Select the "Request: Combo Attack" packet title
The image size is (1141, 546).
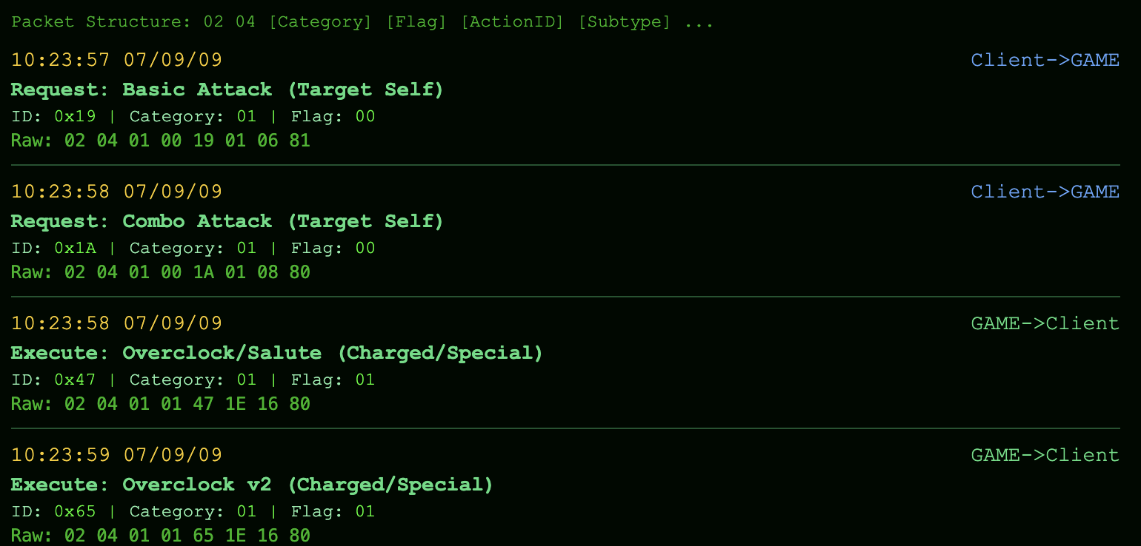point(227,221)
